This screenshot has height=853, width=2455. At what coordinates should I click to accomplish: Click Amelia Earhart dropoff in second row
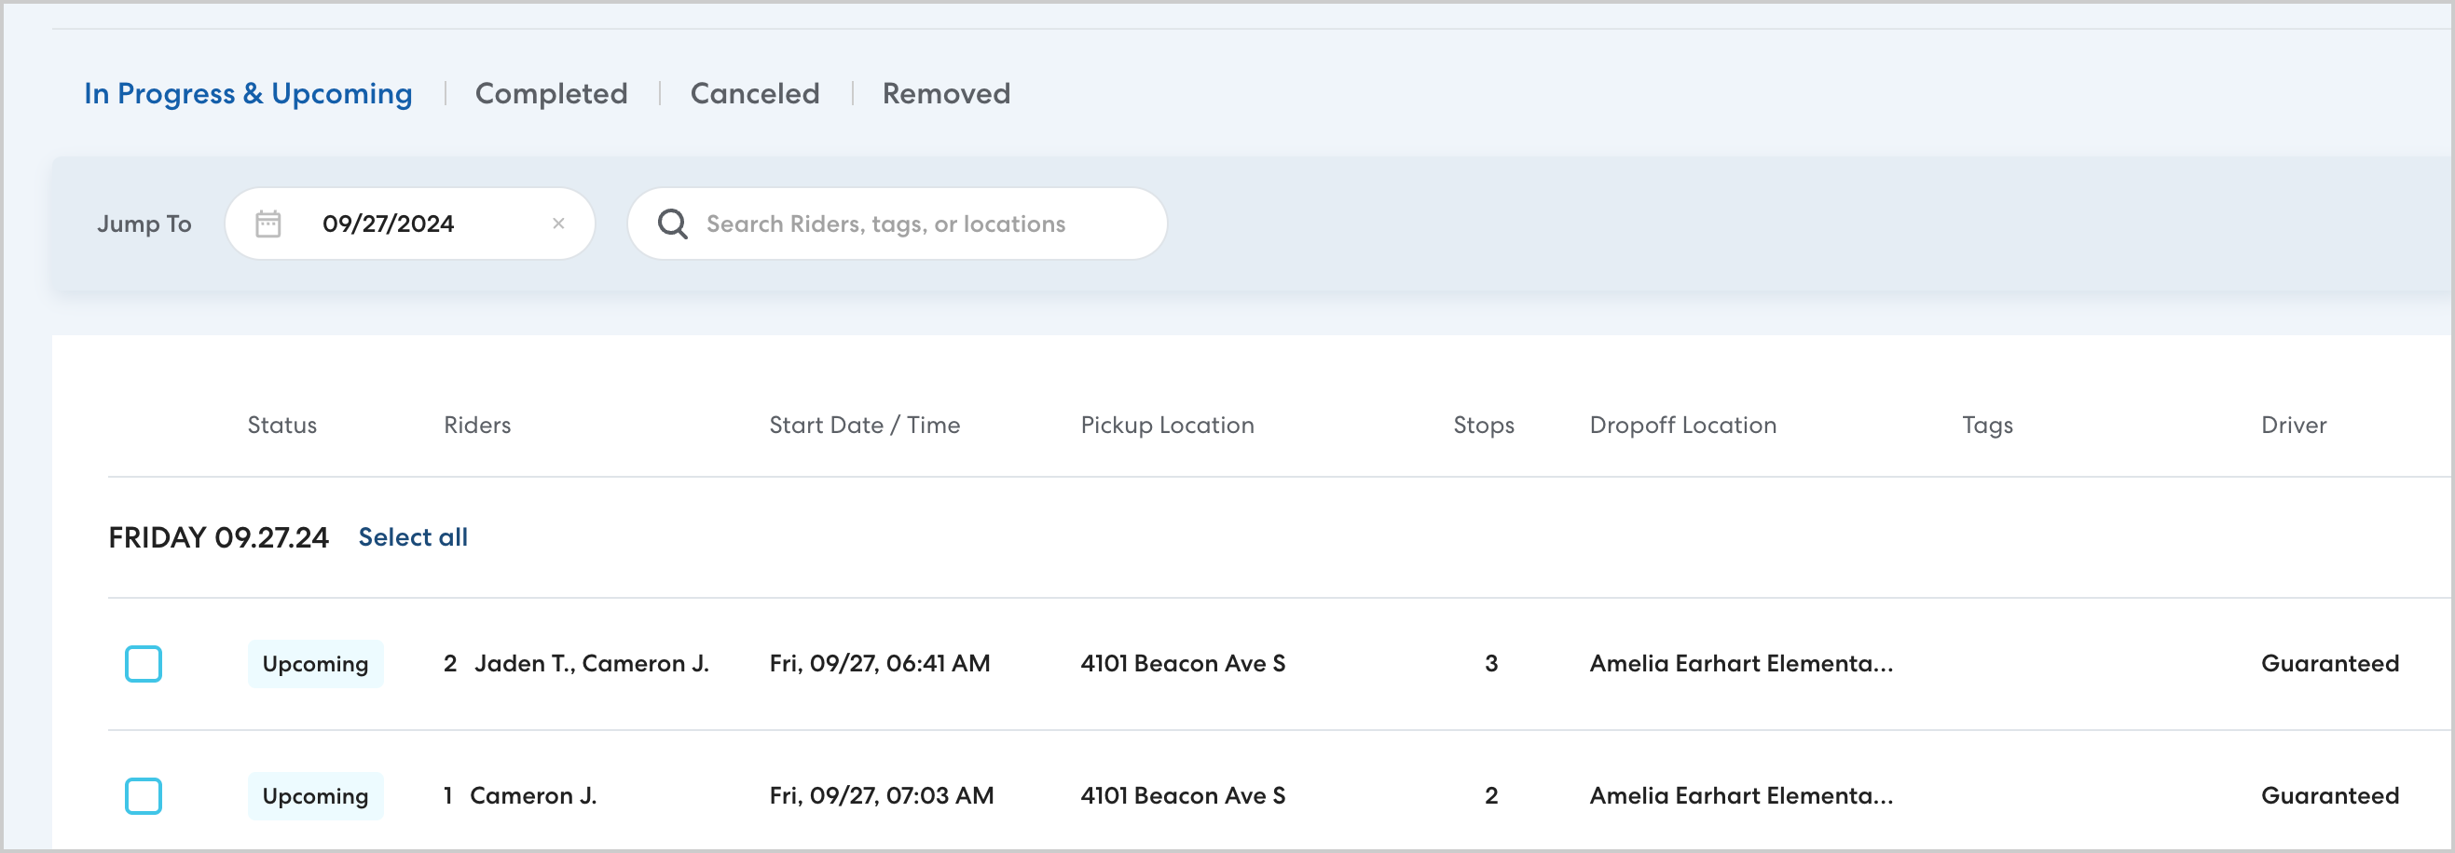point(1740,796)
